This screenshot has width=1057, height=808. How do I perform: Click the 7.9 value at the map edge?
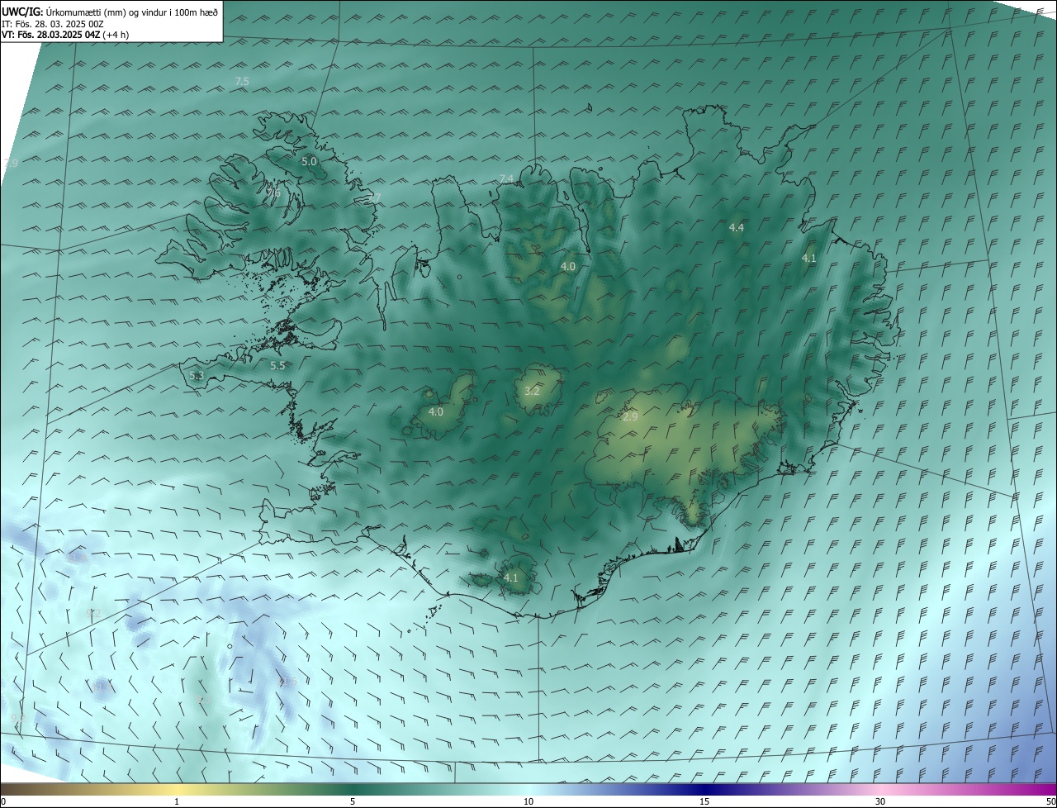click(11, 164)
